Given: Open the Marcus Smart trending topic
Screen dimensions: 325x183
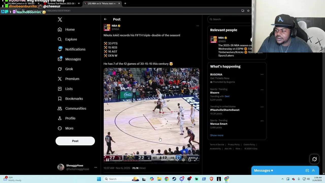Looking at the screenshot, I should pyautogui.click(x=219, y=124).
